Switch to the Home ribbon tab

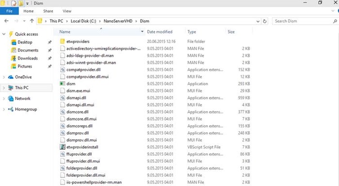[x=29, y=11]
